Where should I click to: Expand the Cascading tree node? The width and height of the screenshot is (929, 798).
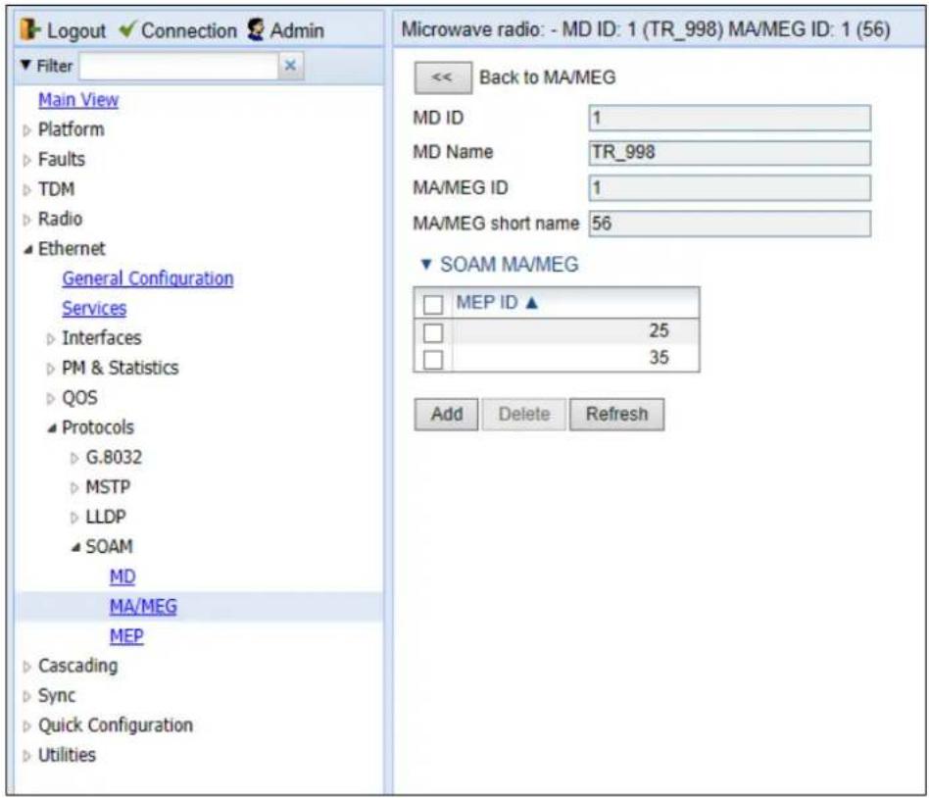pyautogui.click(x=26, y=667)
